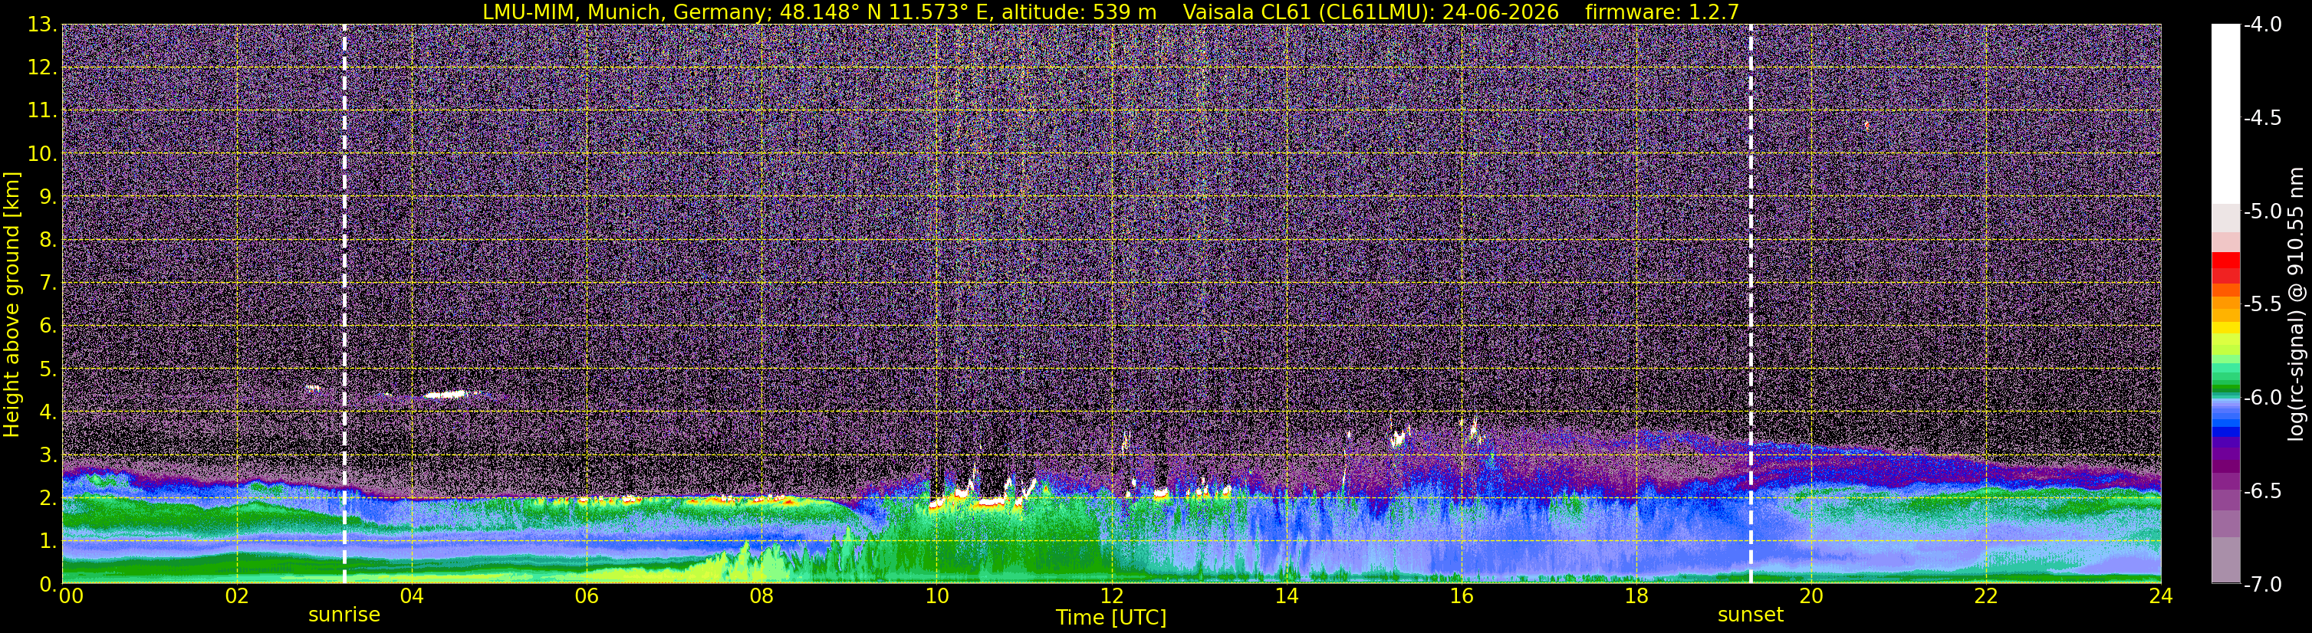2312x633 pixels.
Task: Click the dashed sunrise marker line
Action: point(344,304)
